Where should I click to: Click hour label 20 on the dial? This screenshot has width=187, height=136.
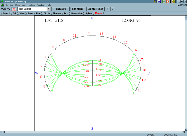[x=140, y=90]
